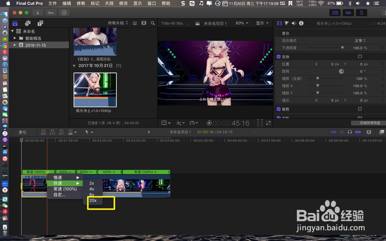This screenshot has height=241, width=386.
Task: Go back in timeline history arrow
Action: point(149,132)
